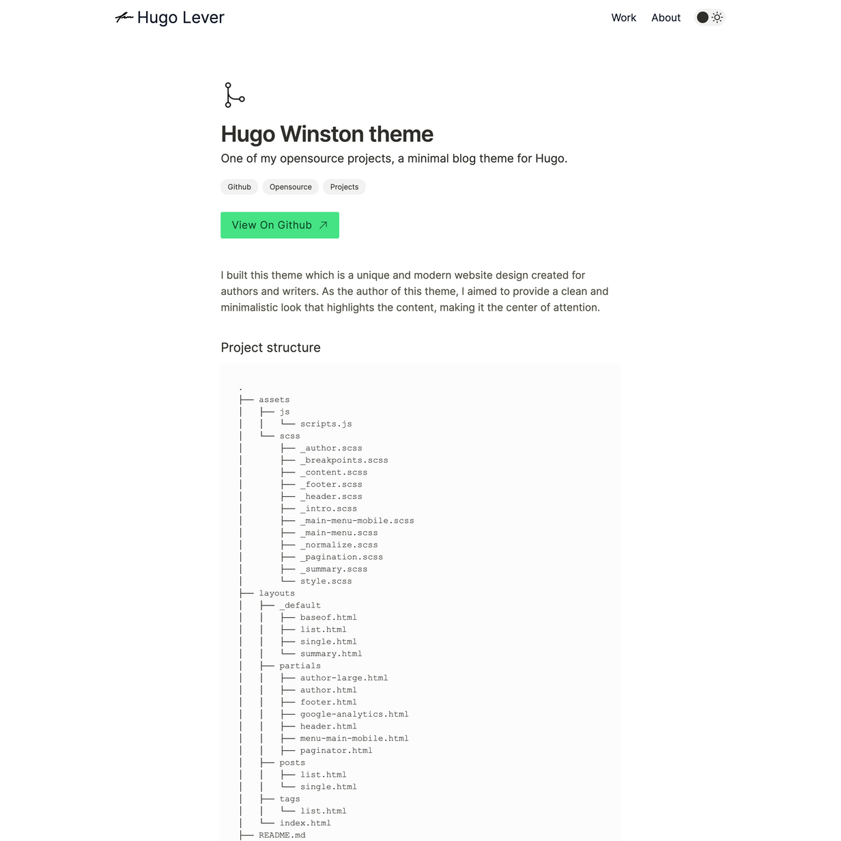The width and height of the screenshot is (841, 841).
Task: Click the layouts folder name
Action: pyautogui.click(x=276, y=594)
